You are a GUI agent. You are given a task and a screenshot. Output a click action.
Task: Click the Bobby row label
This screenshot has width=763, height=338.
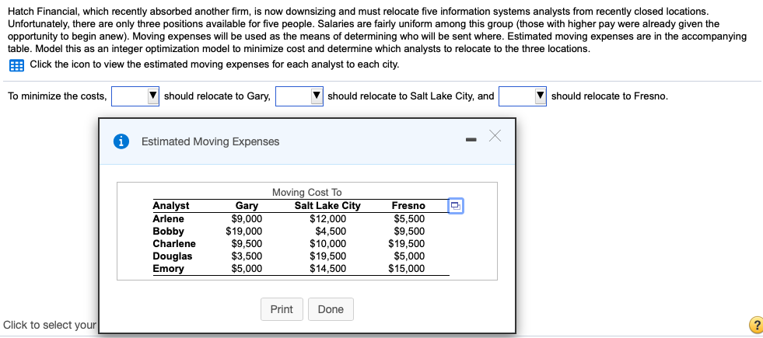[168, 231]
